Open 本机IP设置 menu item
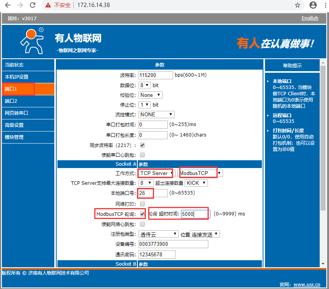 click(x=28, y=77)
